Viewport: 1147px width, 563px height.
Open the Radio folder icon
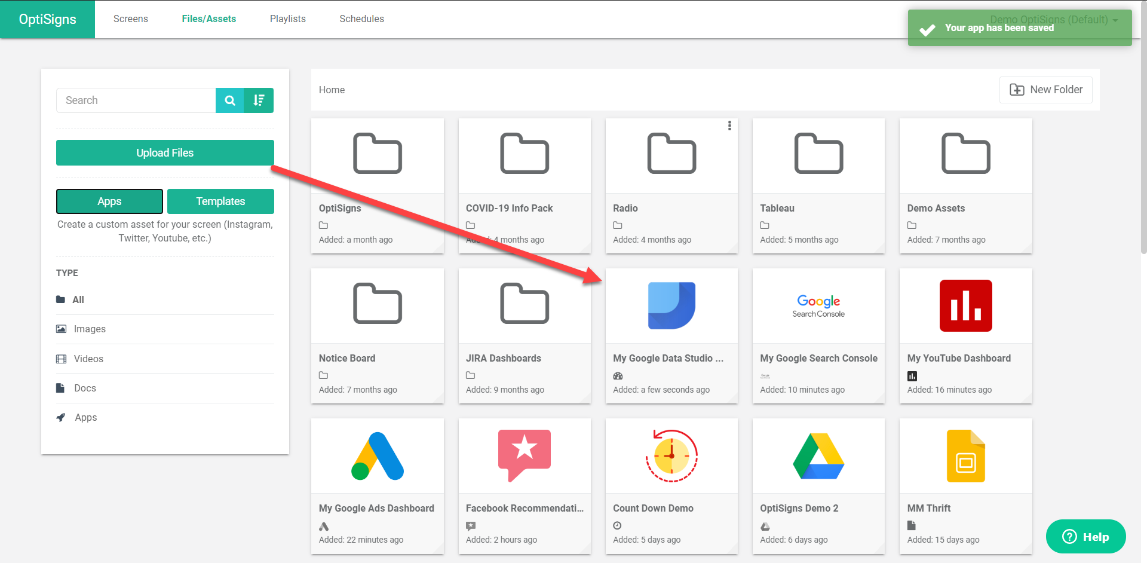[x=671, y=154]
